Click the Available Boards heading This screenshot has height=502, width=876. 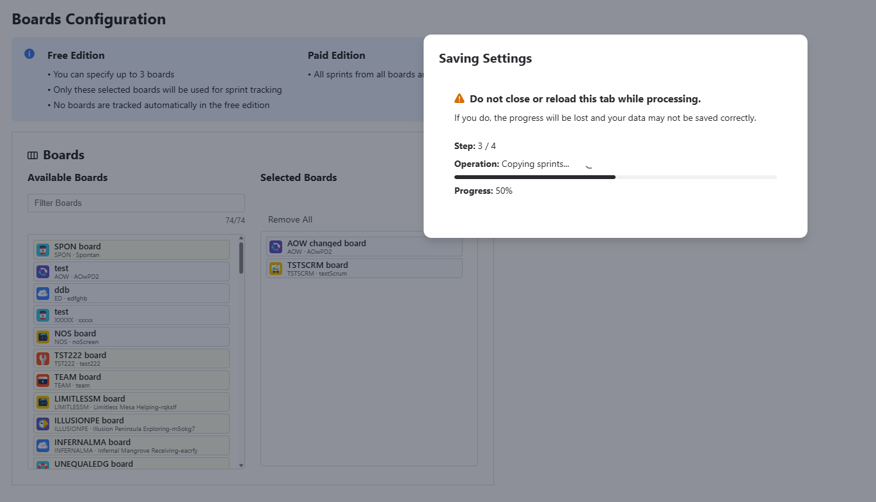click(68, 178)
